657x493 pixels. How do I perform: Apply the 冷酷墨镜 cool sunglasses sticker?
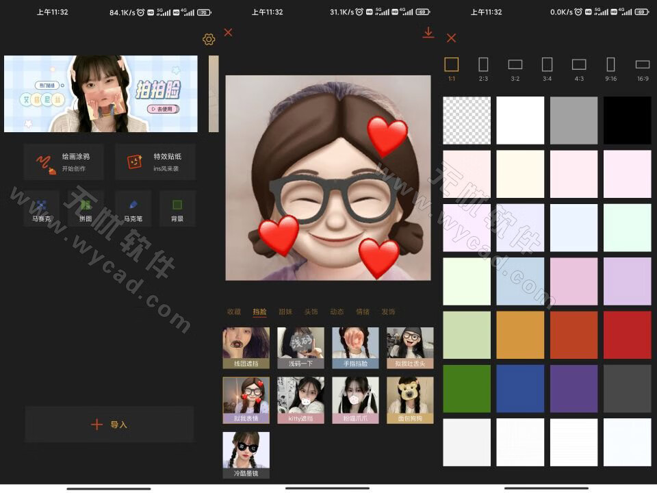(x=246, y=451)
